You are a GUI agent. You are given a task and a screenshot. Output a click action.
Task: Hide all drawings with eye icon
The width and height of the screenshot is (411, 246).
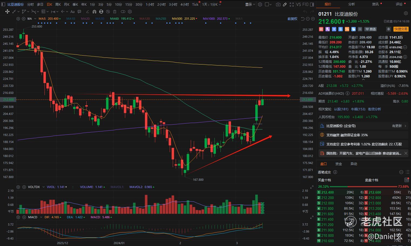coord(108,12)
